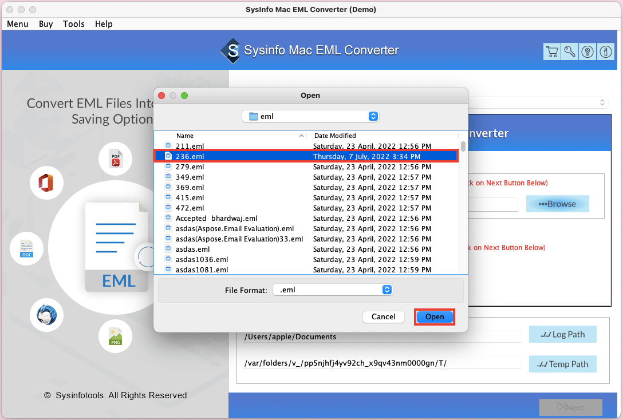Click the PDF format icon
The width and height of the screenshot is (623, 420).
115,159
